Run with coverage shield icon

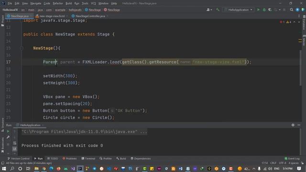[270, 10]
